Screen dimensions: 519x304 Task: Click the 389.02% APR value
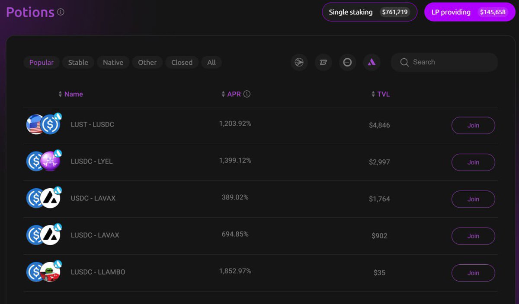(x=235, y=197)
